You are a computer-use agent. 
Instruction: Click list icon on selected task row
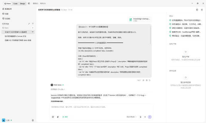tap(33, 32)
